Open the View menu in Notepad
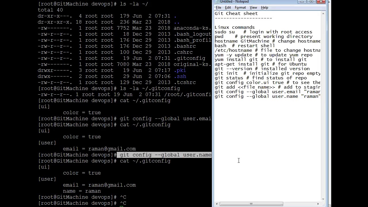The width and height of the screenshot is (368, 207). point(253,7)
